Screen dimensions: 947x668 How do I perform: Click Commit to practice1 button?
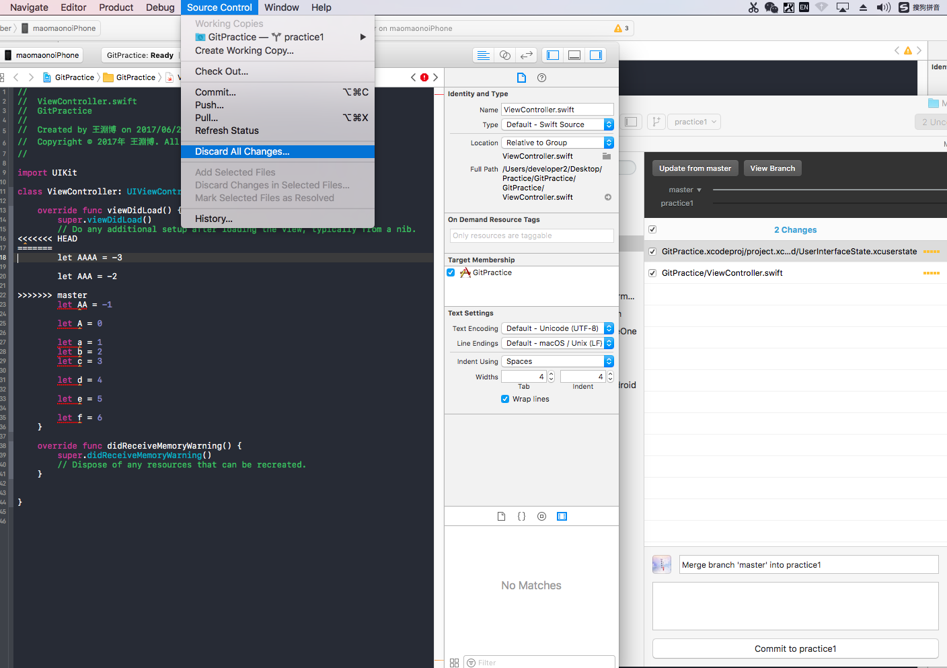pyautogui.click(x=795, y=648)
